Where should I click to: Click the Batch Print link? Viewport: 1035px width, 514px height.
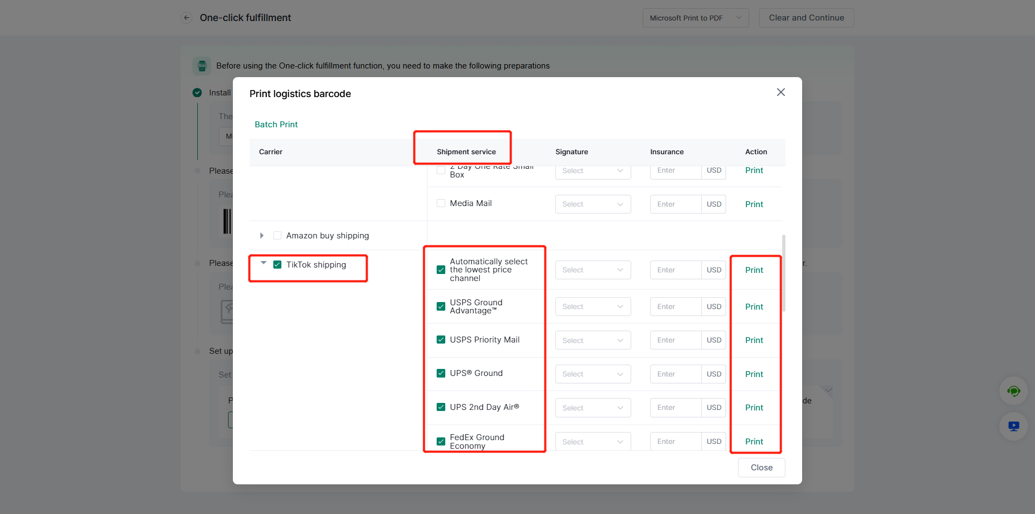click(x=276, y=125)
